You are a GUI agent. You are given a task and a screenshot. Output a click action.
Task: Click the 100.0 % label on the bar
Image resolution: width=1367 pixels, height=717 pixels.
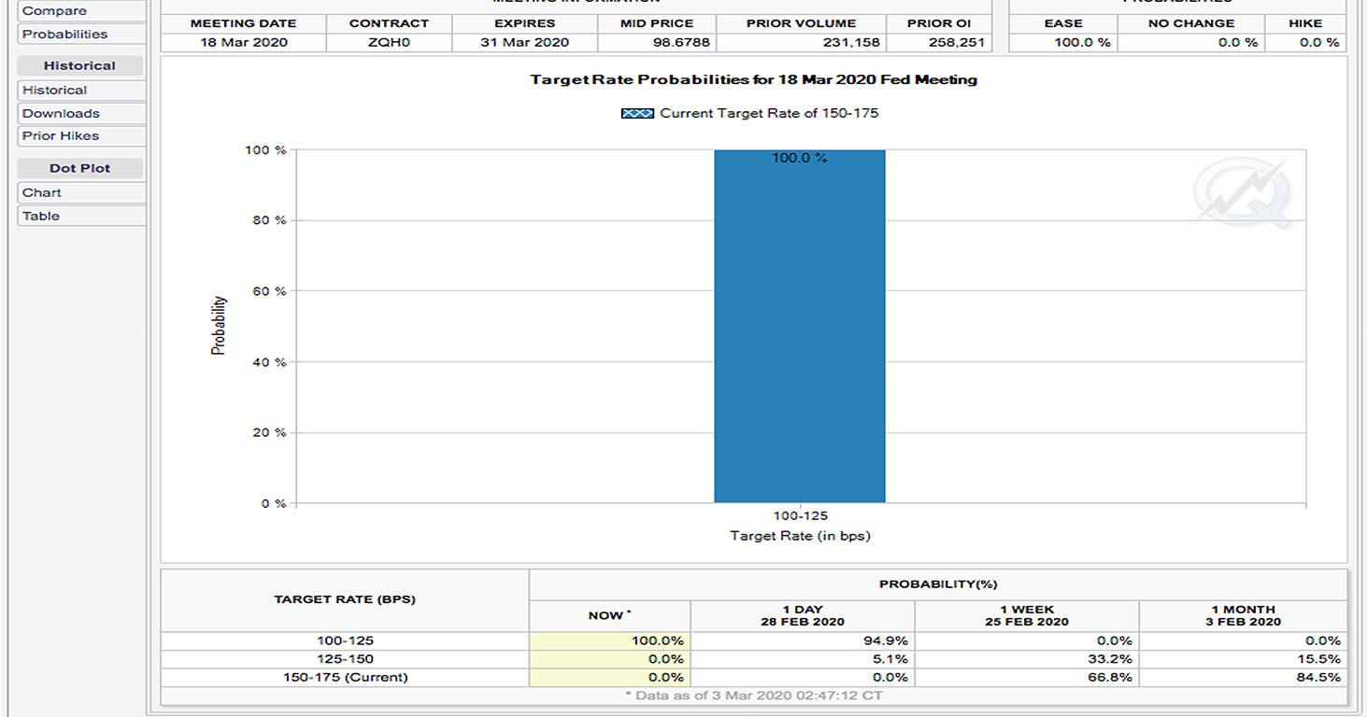pyautogui.click(x=799, y=159)
